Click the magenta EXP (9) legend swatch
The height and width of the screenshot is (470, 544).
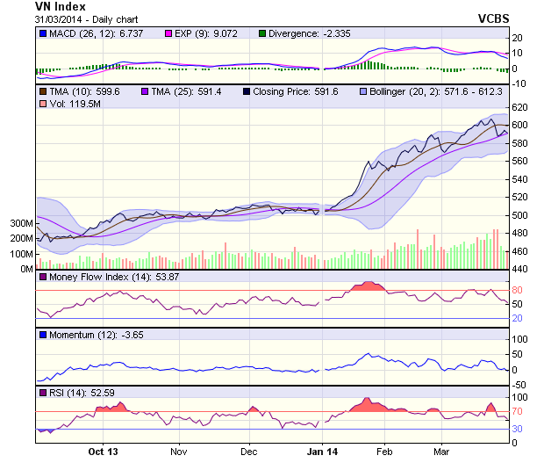tap(170, 33)
